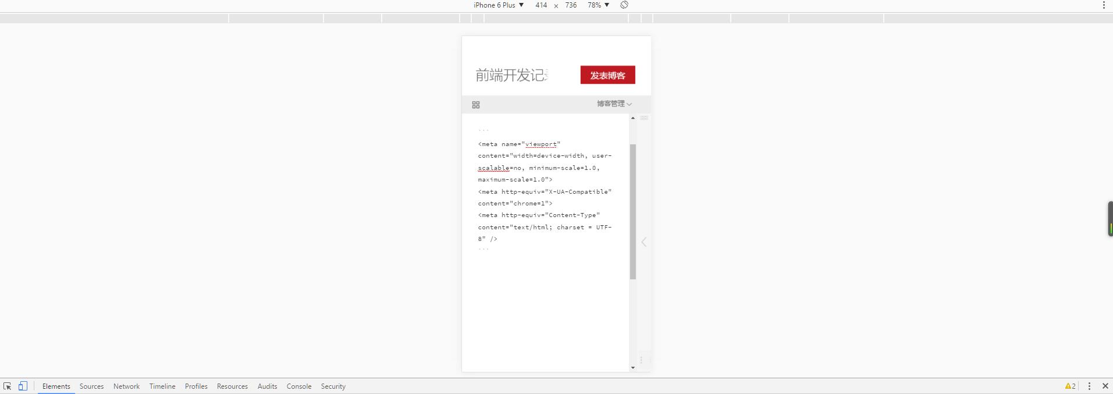Click the rotate device orientation icon
The image size is (1113, 394).
624,5
